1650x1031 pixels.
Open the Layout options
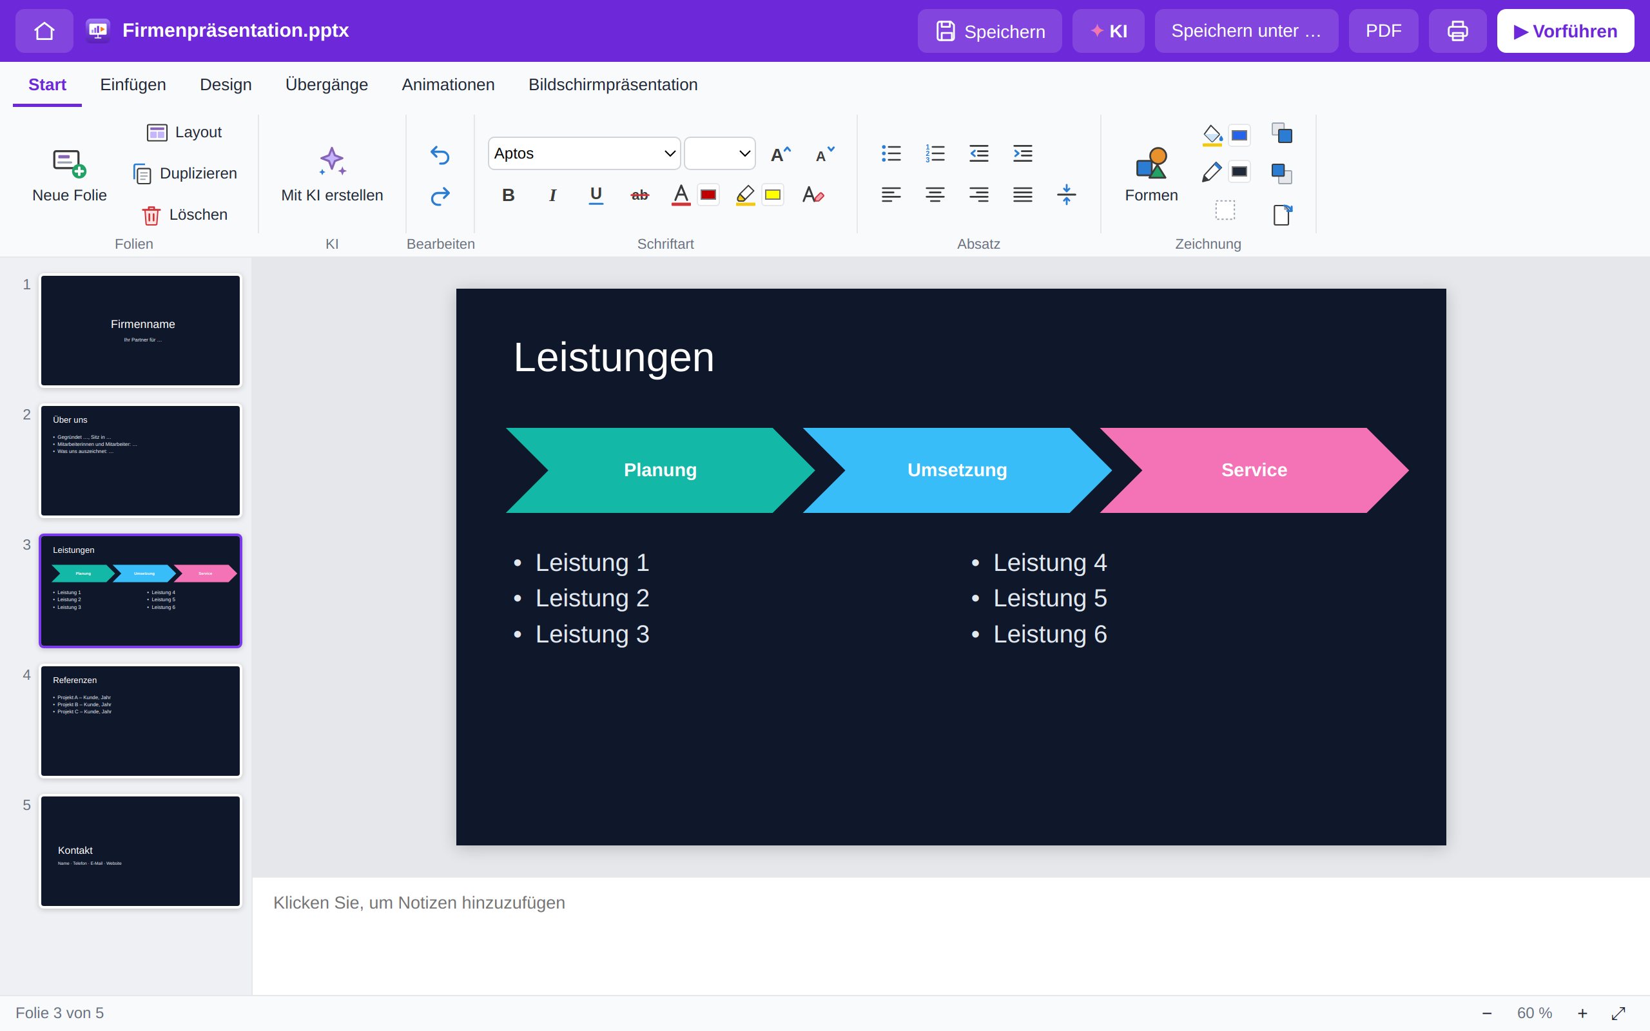(184, 132)
